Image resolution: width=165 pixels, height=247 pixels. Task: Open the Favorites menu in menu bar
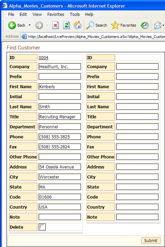click(56, 15)
